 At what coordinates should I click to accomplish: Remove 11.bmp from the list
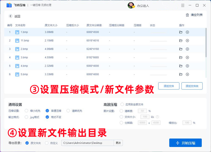(x=187, y=41)
